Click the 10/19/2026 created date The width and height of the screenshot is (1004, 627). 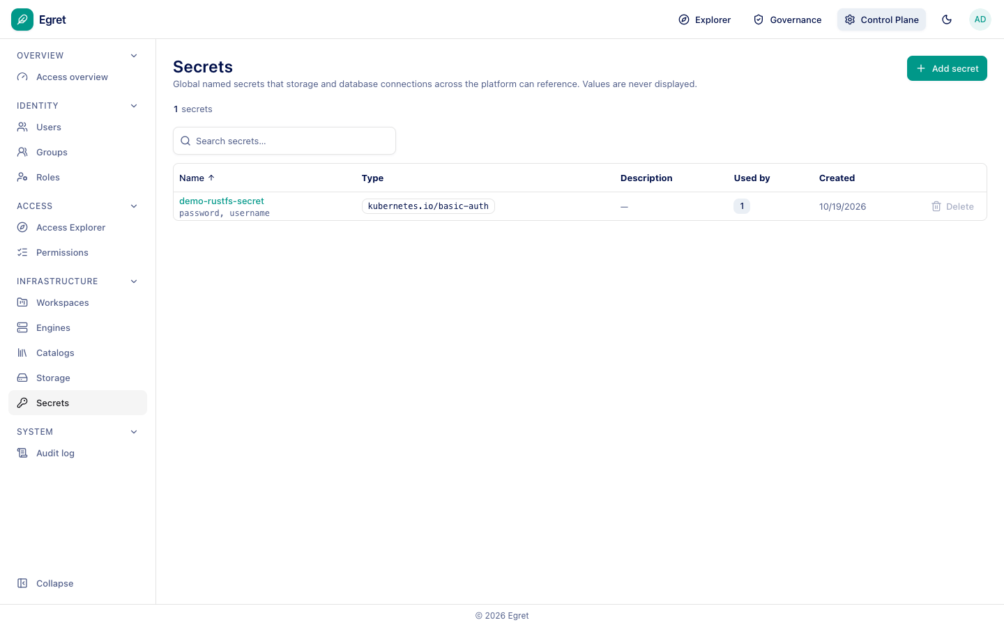(x=842, y=207)
